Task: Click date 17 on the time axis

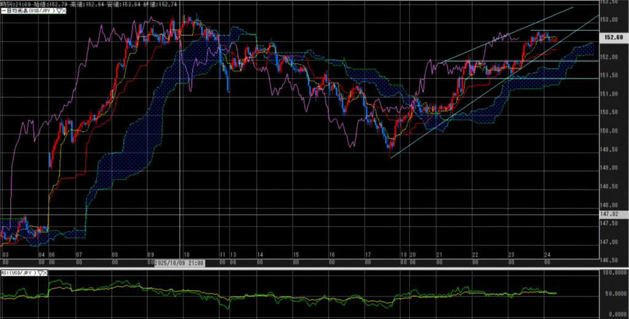Action: pyautogui.click(x=367, y=254)
